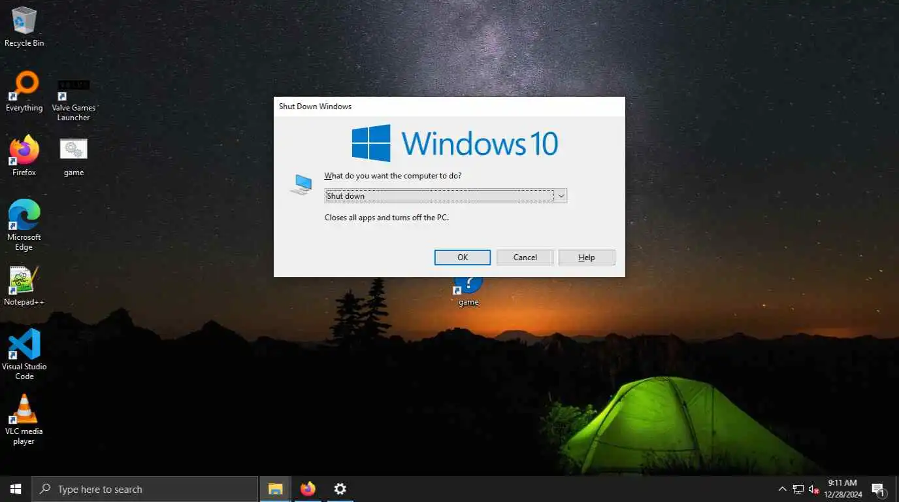This screenshot has width=899, height=502.
Task: Select the game shortcut below the dialog
Action: tap(468, 292)
